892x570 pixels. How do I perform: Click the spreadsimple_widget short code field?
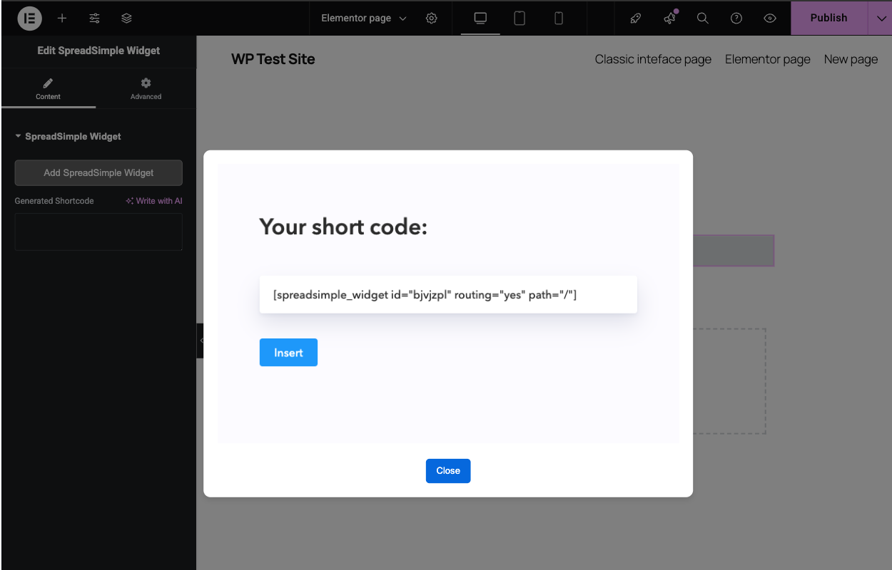(x=448, y=294)
